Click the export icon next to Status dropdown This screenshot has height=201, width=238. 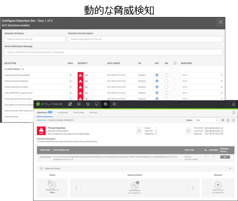click(x=228, y=120)
